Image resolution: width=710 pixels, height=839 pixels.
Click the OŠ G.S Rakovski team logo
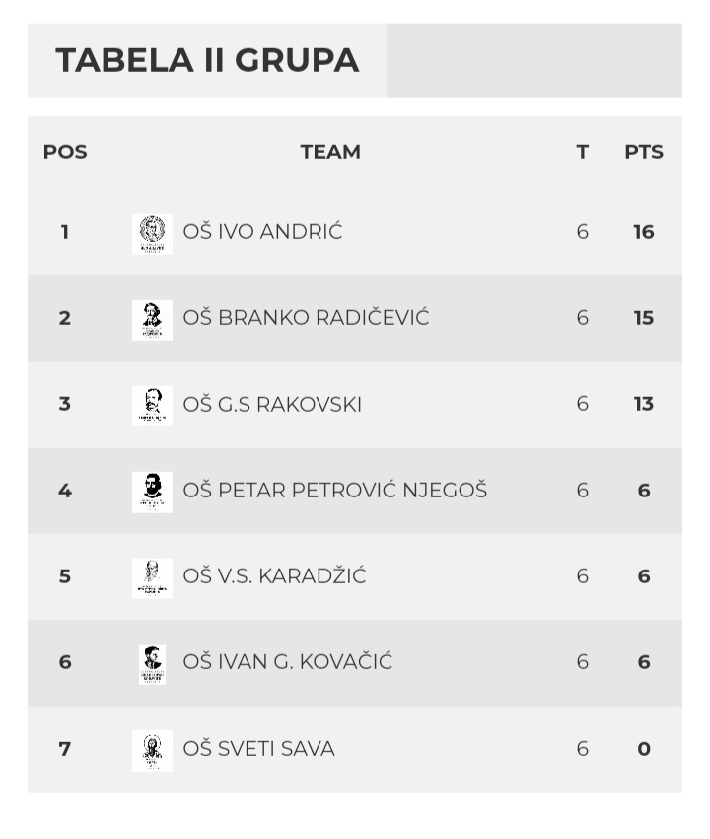(152, 405)
